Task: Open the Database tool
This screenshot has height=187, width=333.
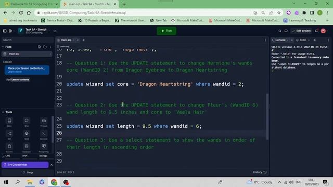Action: [x=27, y=148]
